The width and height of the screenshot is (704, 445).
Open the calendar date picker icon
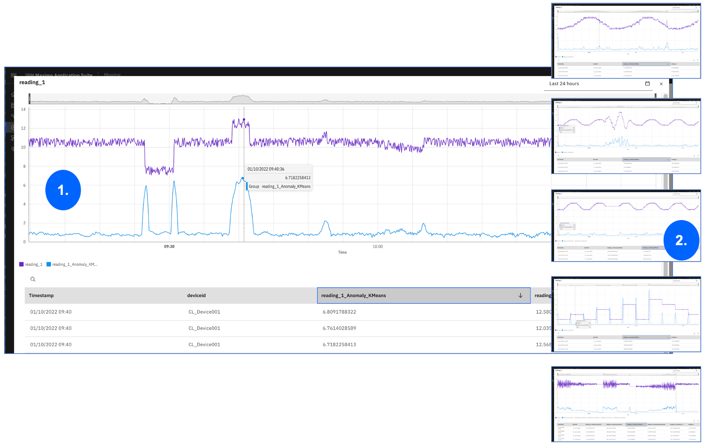coord(648,84)
